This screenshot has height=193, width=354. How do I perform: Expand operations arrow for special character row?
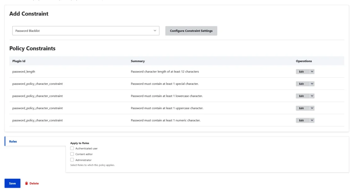312,84
